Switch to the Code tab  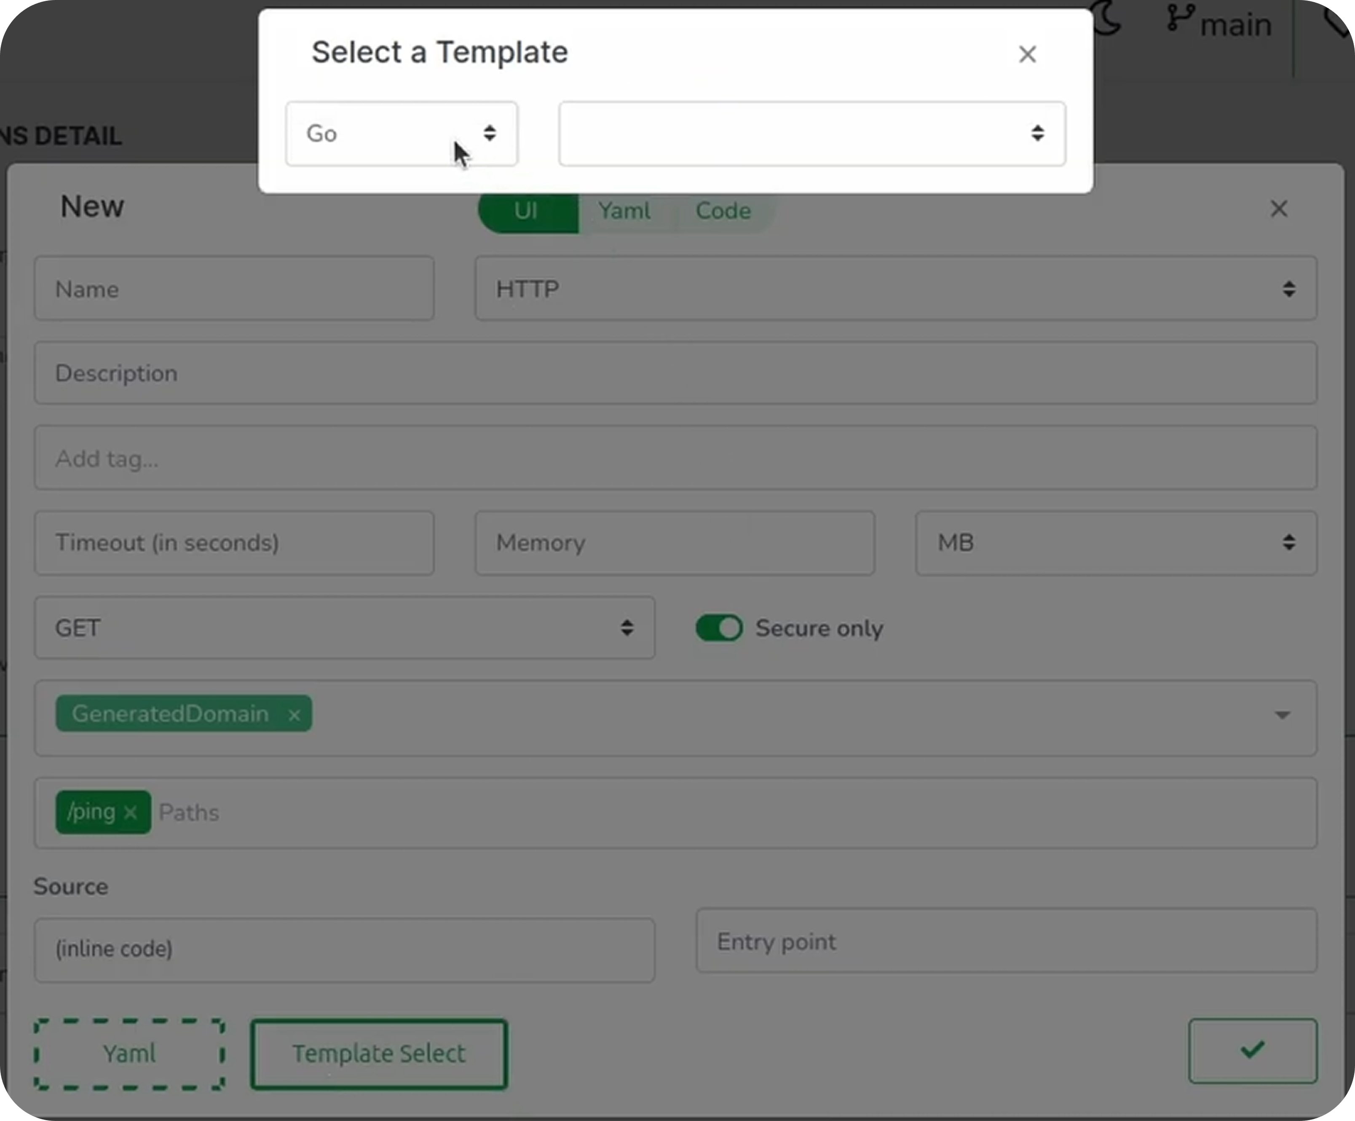[x=723, y=210]
